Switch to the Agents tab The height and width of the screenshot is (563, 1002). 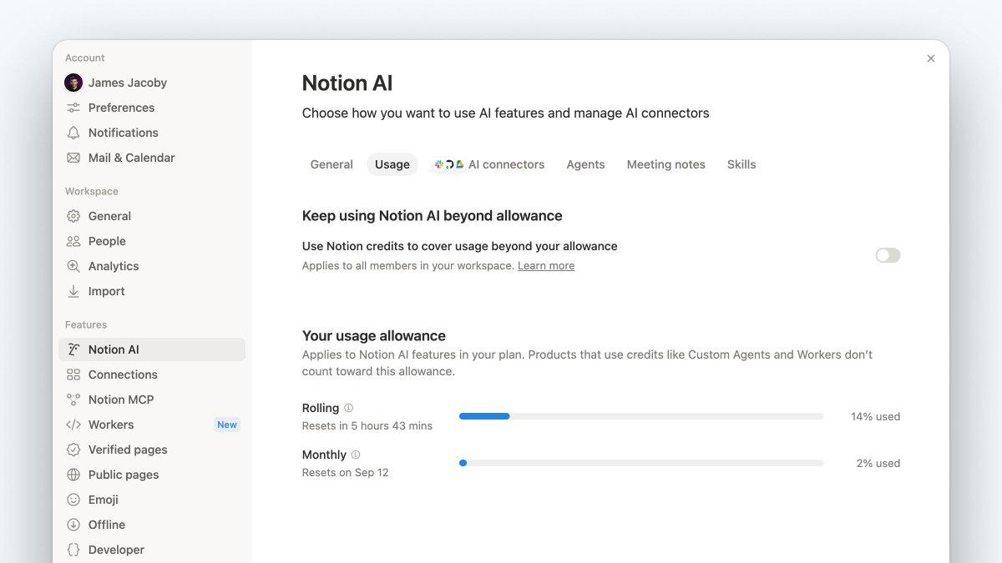[x=585, y=164]
